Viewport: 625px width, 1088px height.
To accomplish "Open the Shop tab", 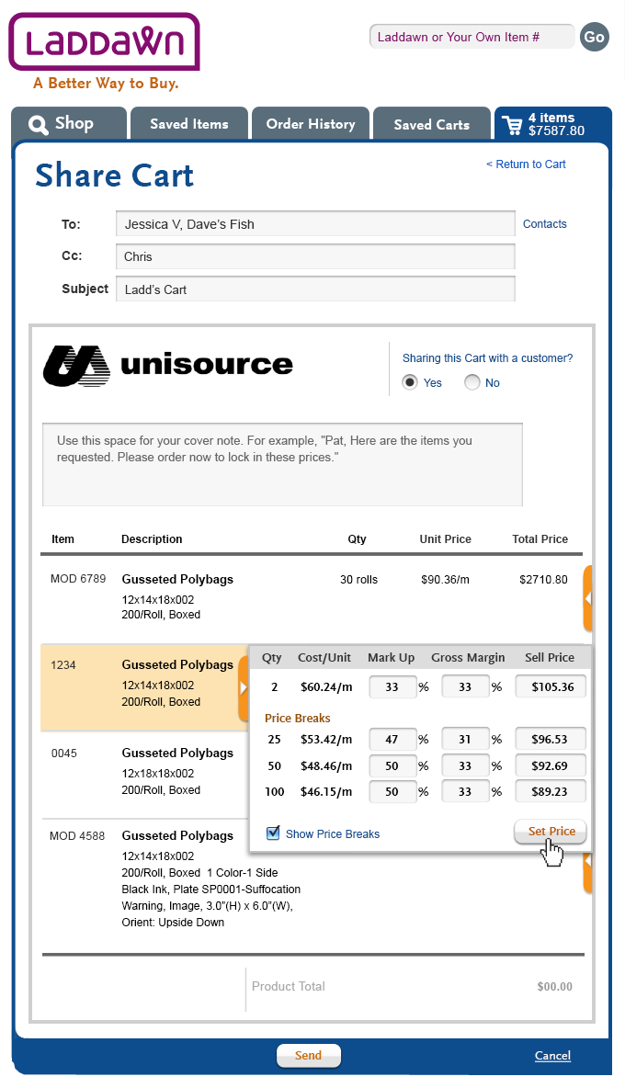I will pos(69,124).
